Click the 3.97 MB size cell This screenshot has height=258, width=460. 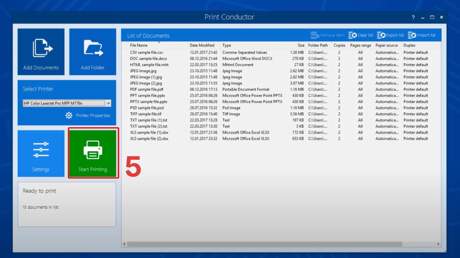pos(297,83)
